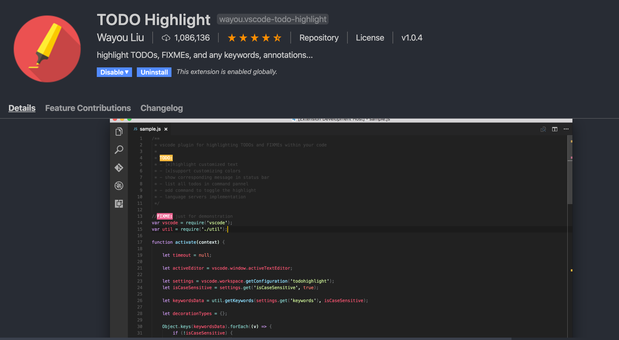Open the Explorer view in the activity bar
Viewport: 619px width, 340px height.
[x=119, y=131]
